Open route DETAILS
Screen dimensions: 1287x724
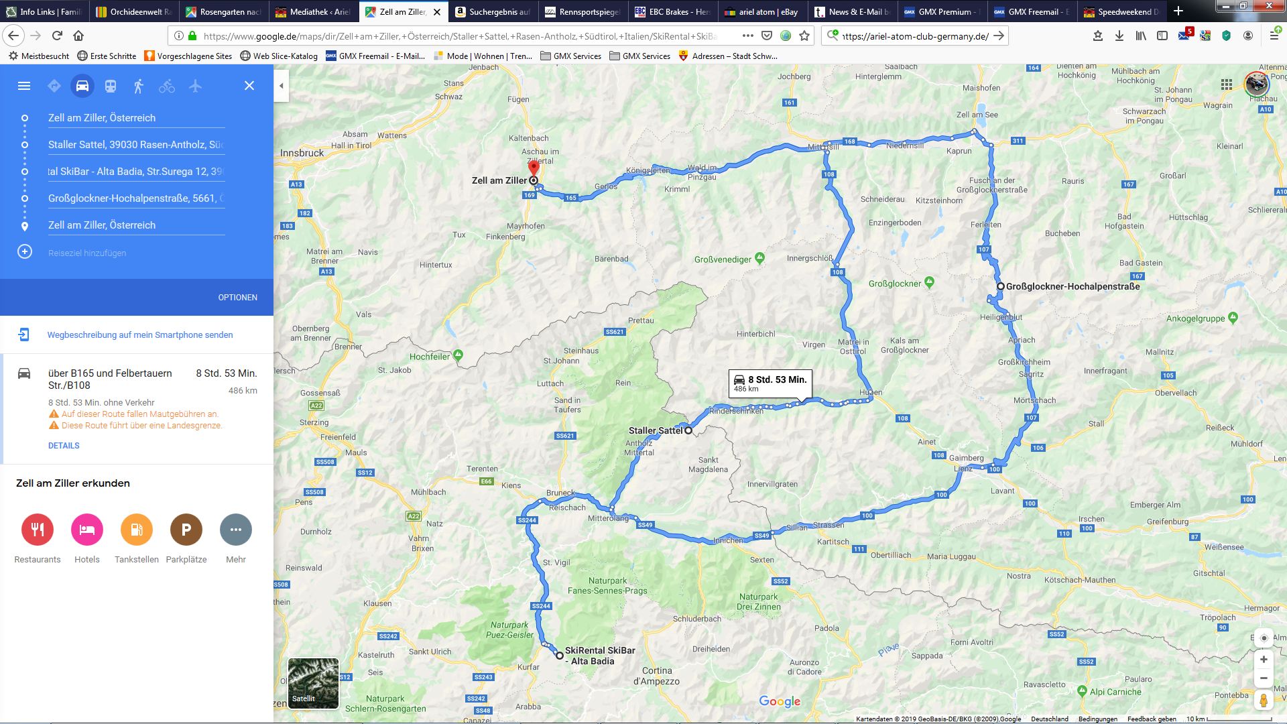tap(64, 446)
